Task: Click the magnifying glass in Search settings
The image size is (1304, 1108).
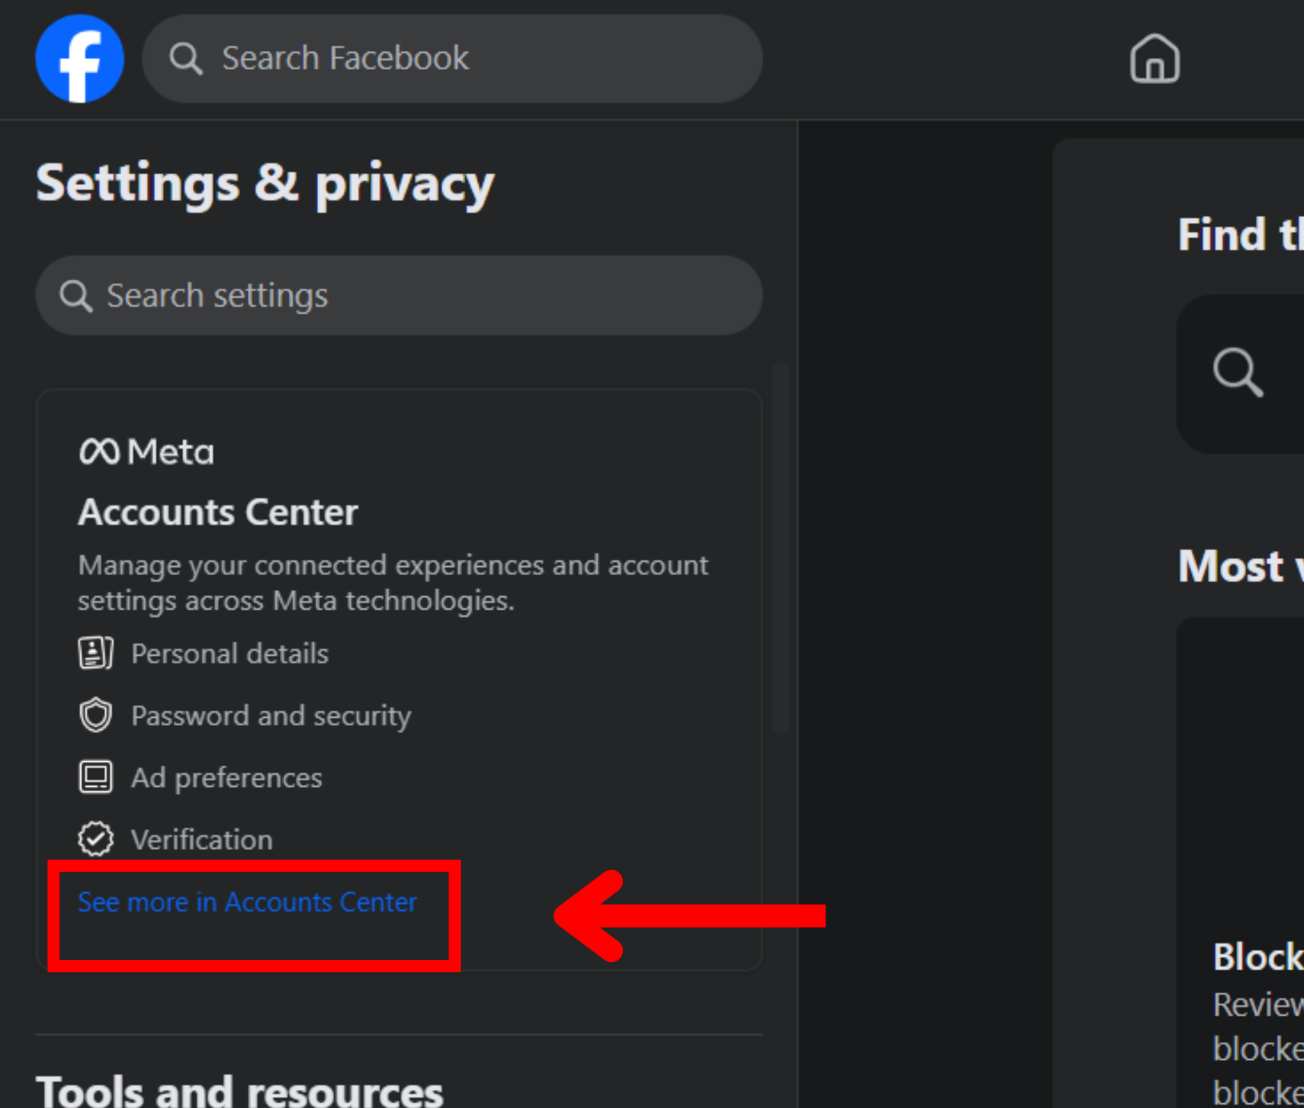Action: pyautogui.click(x=75, y=295)
